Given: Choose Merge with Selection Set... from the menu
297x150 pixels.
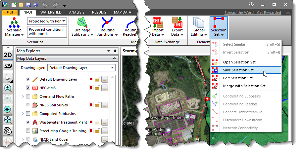Looking at the screenshot, I should click(x=246, y=86).
